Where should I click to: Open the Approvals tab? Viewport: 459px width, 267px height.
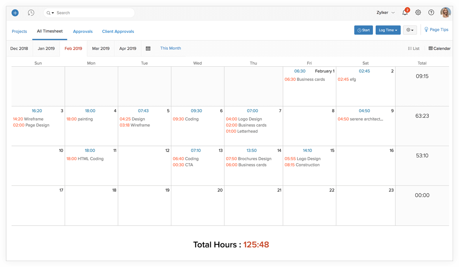tap(83, 31)
